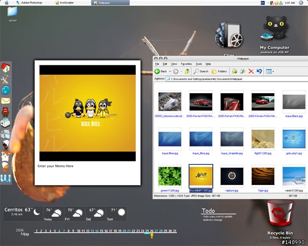Click the Todo widget heading
Image resolution: width=308 pixels, height=246 pixels.
pos(208,211)
